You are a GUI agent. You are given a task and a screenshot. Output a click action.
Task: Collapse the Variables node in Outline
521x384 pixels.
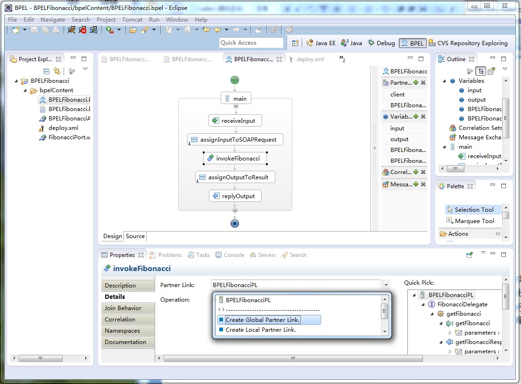(x=445, y=81)
